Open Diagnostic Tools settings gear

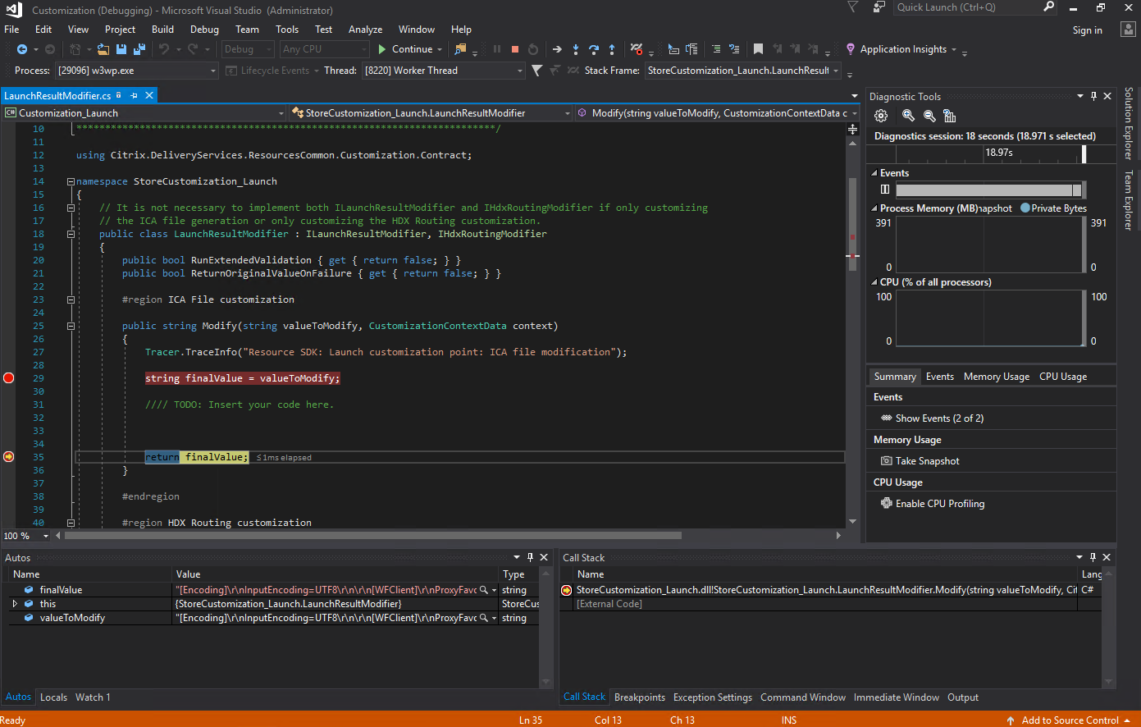pyautogui.click(x=881, y=116)
